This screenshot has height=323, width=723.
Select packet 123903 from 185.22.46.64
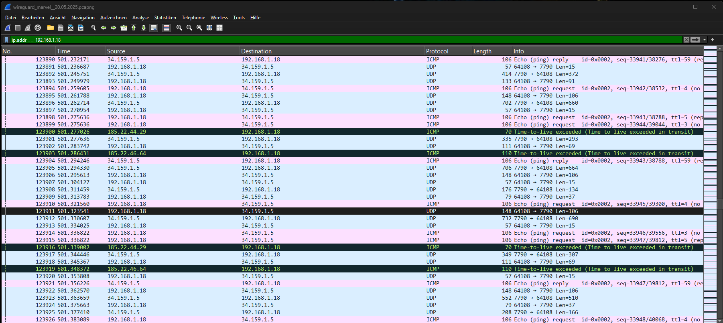(x=352, y=153)
